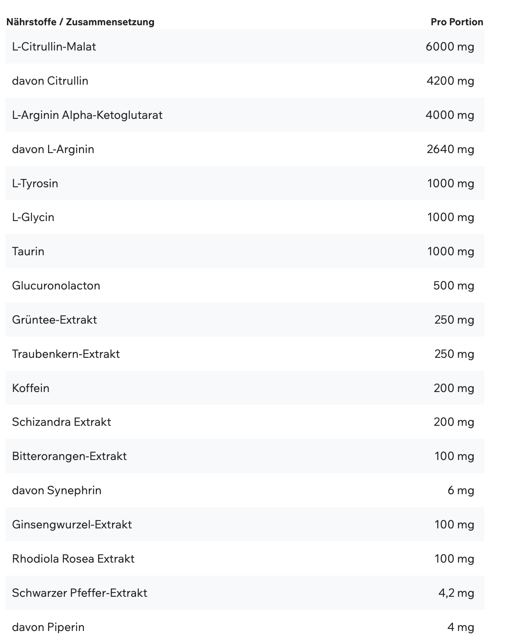Click the 4,2 mg Pfeffer-Extrakt value

click(456, 593)
